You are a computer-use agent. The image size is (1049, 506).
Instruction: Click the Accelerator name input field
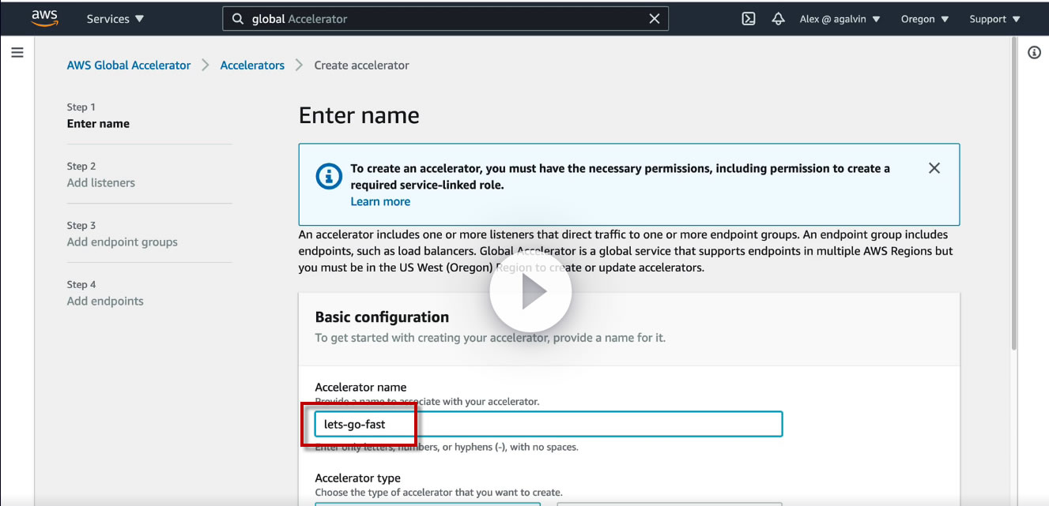[549, 424]
